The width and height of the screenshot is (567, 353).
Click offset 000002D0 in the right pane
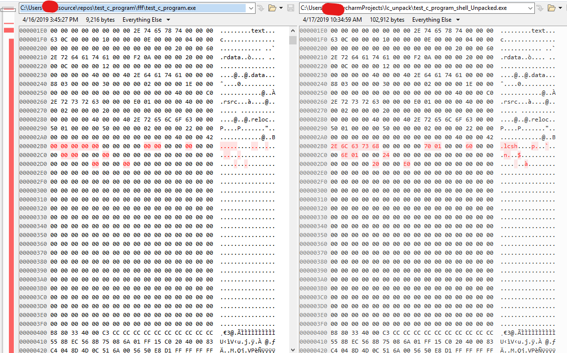tap(313, 164)
